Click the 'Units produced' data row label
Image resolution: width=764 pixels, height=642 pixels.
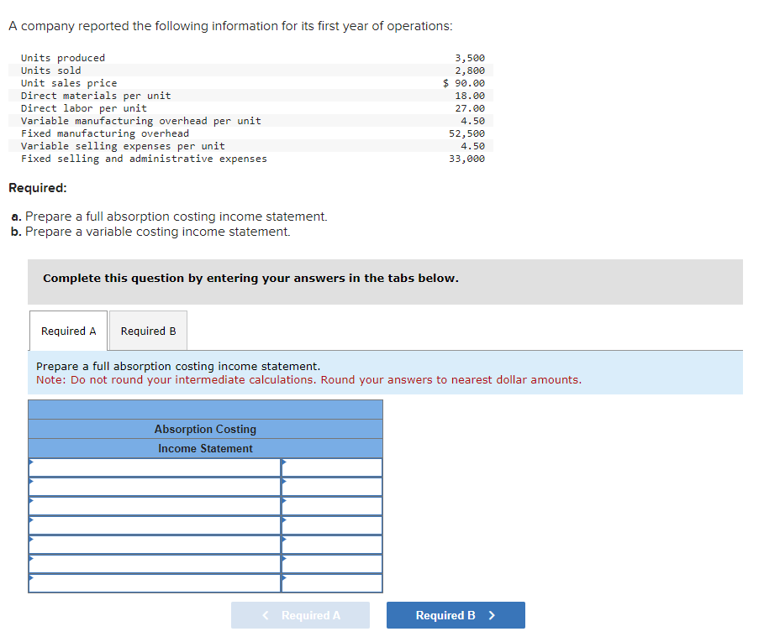pyautogui.click(x=63, y=58)
